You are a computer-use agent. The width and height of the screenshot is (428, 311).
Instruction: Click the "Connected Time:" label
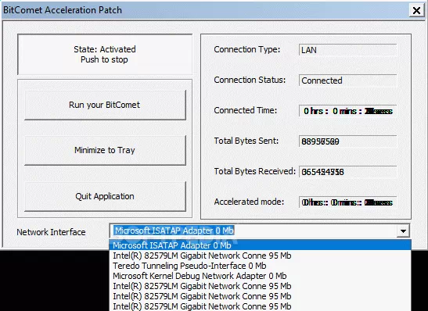[246, 110]
